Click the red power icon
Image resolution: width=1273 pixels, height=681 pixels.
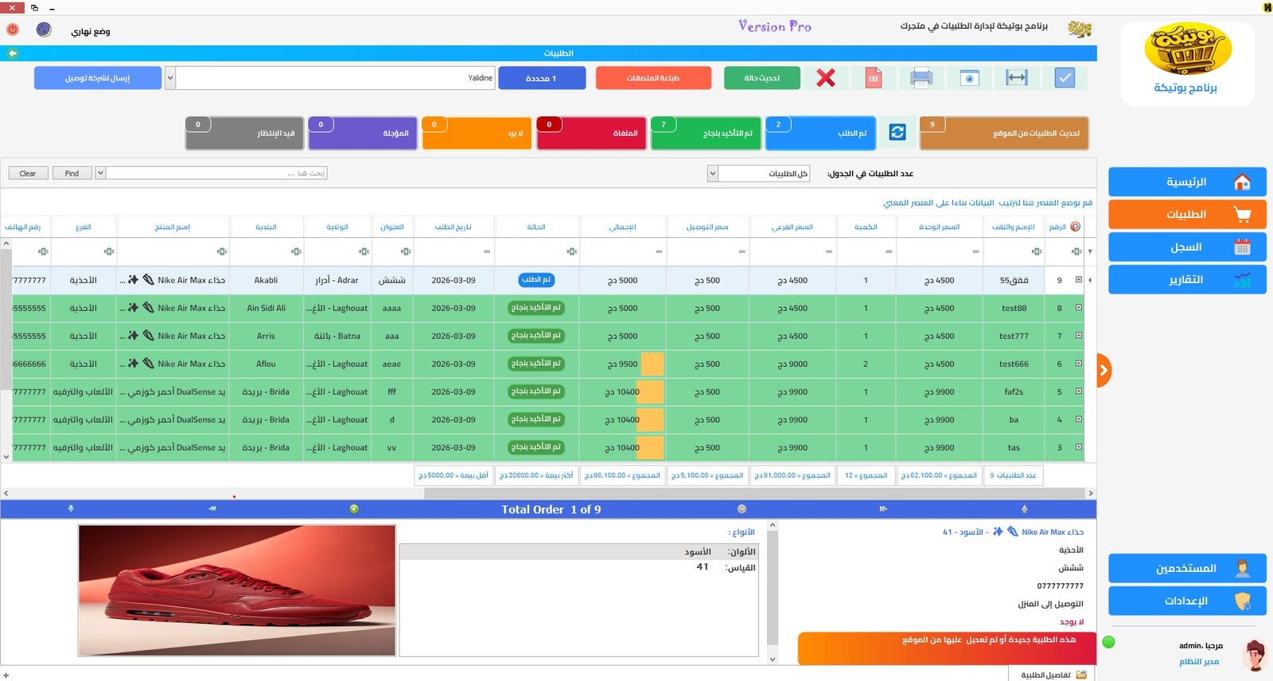(13, 29)
